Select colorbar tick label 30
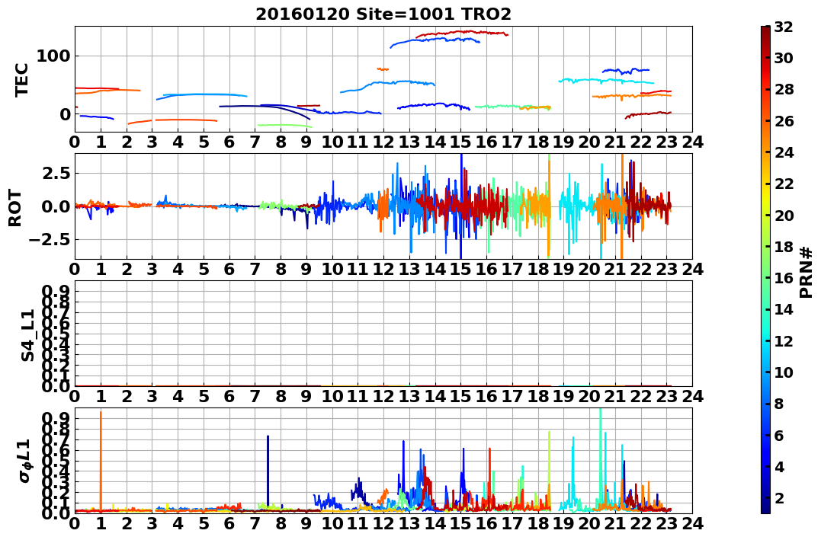The height and width of the screenshot is (540, 821). (784, 58)
